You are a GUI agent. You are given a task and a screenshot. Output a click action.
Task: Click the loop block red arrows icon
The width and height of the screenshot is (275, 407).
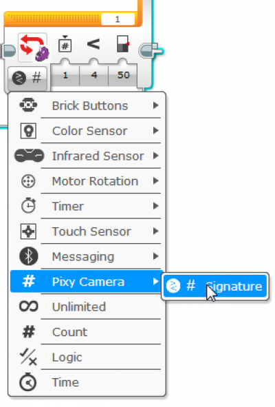pos(33,48)
